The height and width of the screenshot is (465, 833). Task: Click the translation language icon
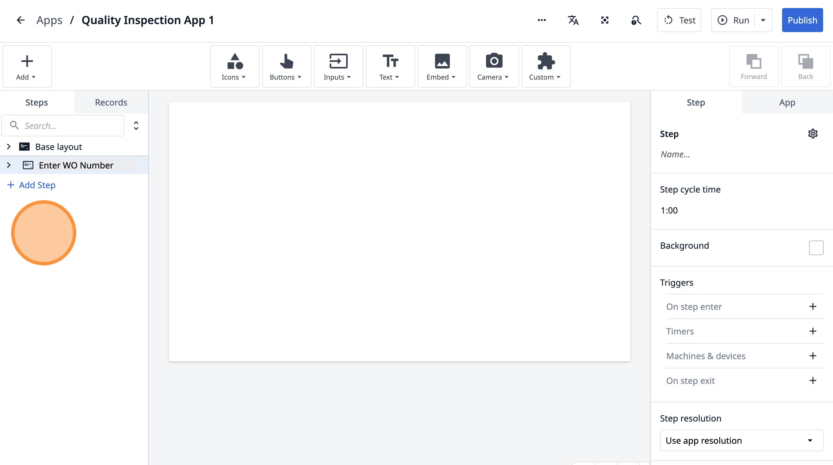tap(573, 20)
